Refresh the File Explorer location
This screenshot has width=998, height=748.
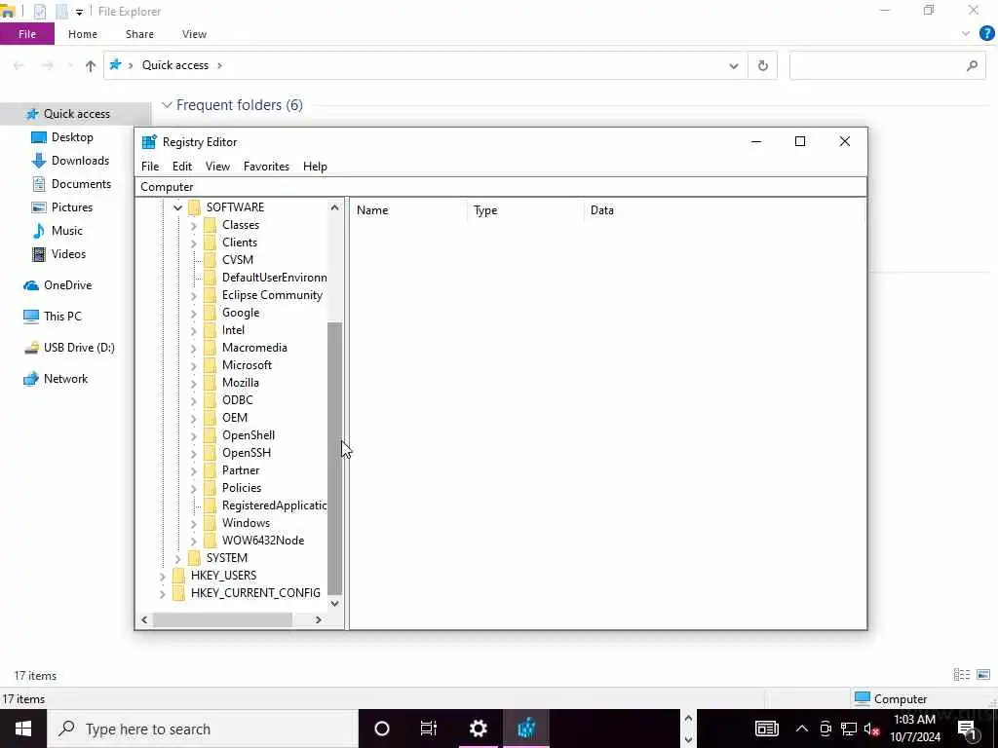[762, 65]
